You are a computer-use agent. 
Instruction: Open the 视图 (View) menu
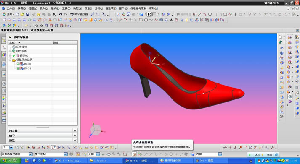coord(32,8)
